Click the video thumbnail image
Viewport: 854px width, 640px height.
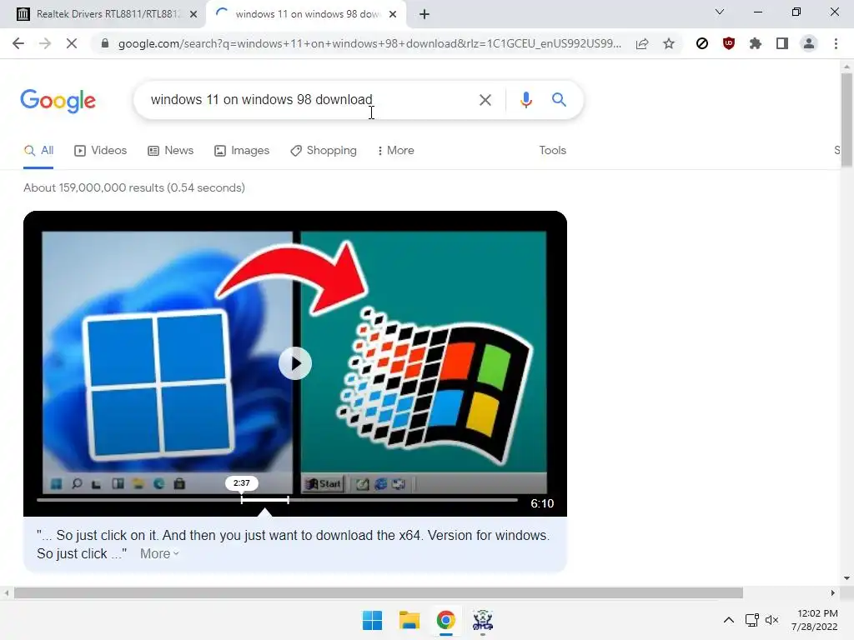(294, 363)
